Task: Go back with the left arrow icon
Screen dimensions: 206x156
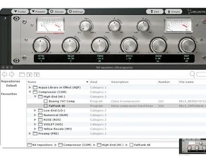Action: [x=4, y=74]
